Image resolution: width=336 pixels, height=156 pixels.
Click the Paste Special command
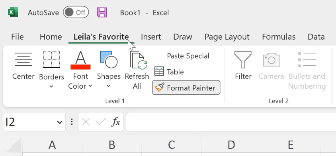point(188,56)
